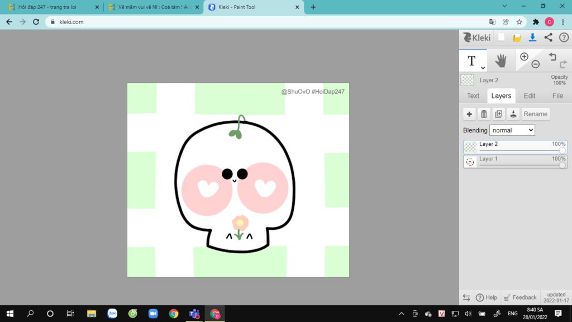Viewport: 572px width, 322px height.
Task: Open the translate page icon
Action: click(492, 22)
